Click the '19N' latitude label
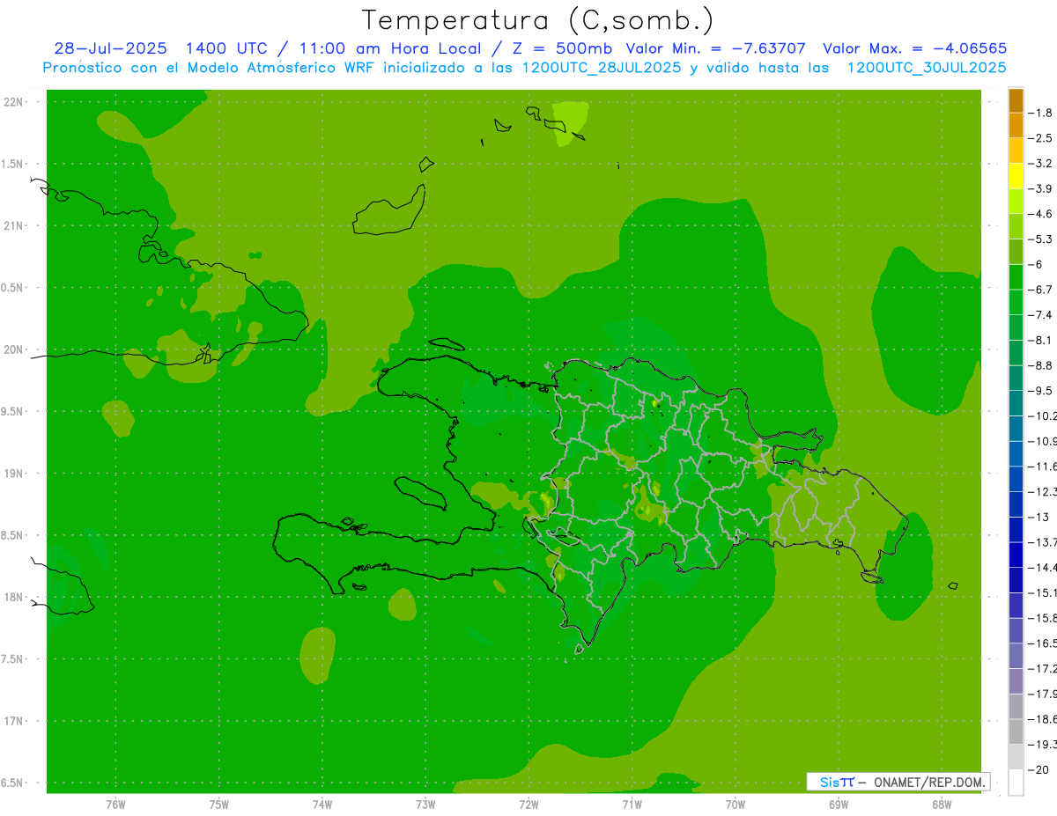Viewport: 1057px width, 816px height. pos(13,474)
